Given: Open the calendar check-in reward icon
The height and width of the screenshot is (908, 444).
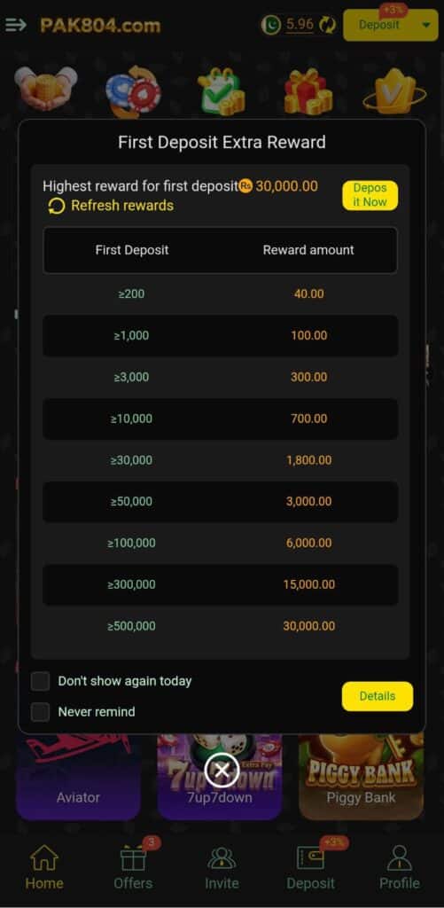Looking at the screenshot, I should 222,91.
